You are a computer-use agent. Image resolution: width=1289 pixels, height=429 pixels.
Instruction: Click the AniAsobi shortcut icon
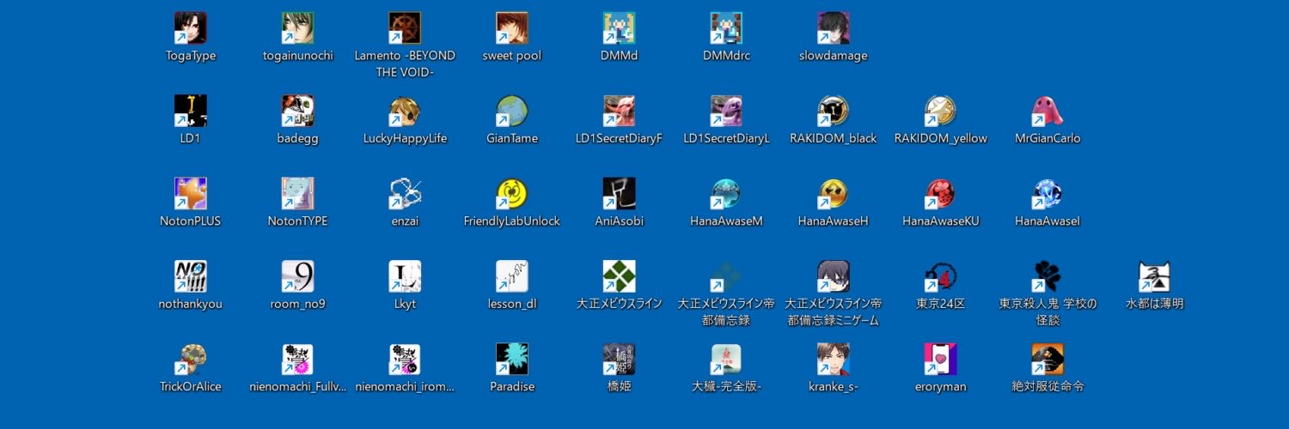[620, 194]
